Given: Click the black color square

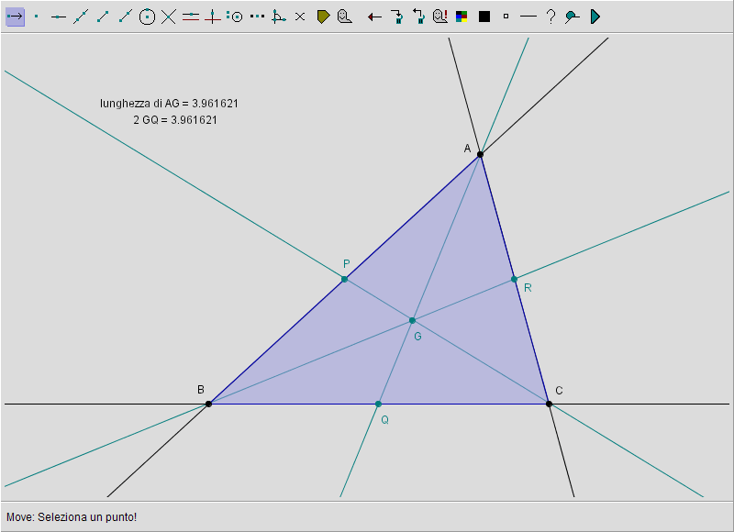Looking at the screenshot, I should pos(484,17).
